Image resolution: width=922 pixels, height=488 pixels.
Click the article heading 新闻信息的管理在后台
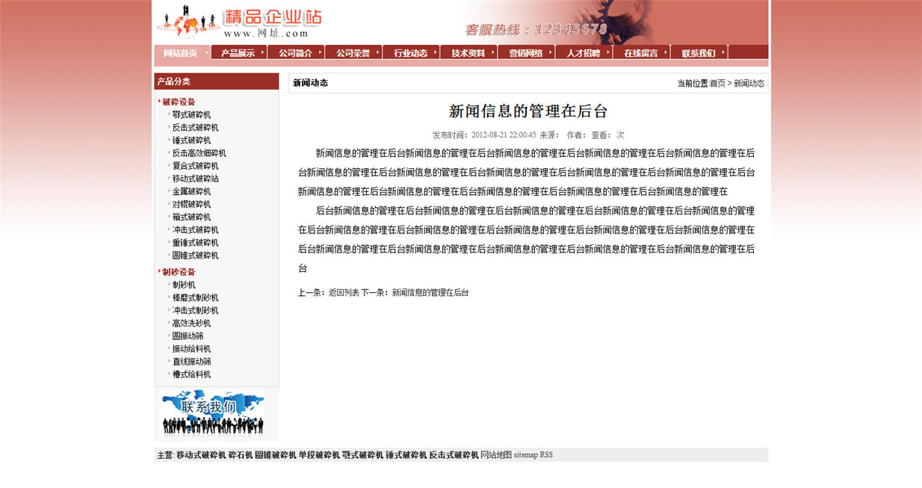tap(528, 111)
